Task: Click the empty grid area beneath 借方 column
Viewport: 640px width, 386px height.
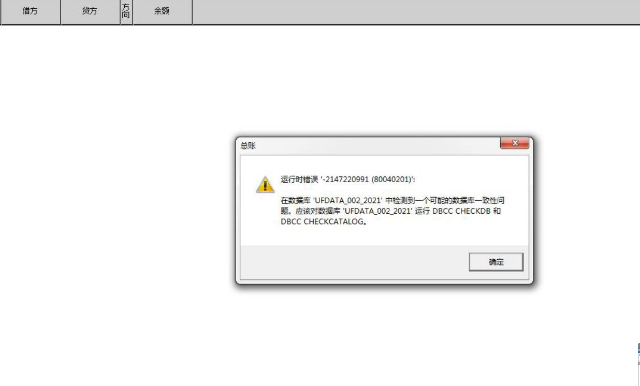Action: click(30, 155)
